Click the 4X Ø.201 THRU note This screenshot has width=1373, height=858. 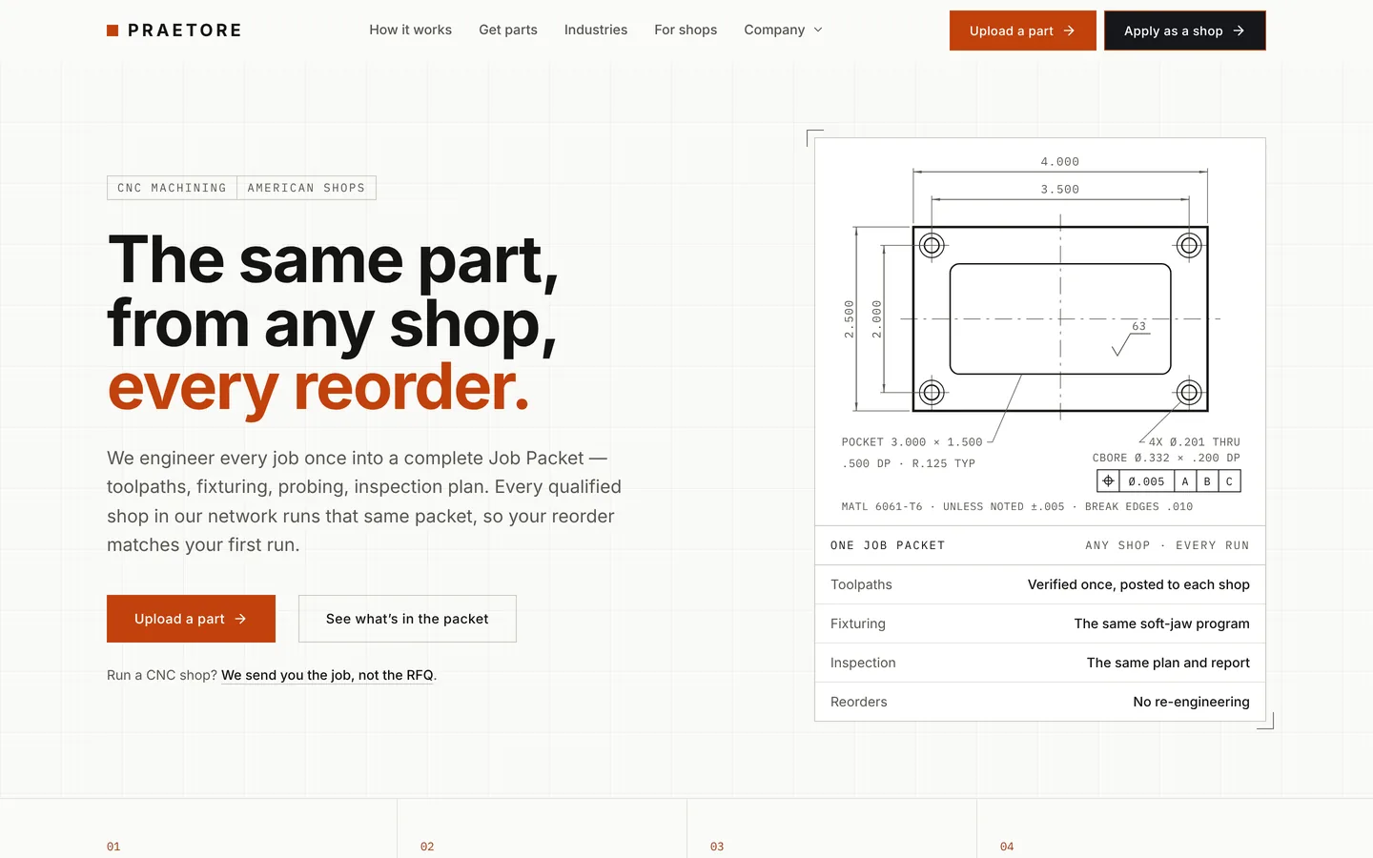coord(1194,442)
